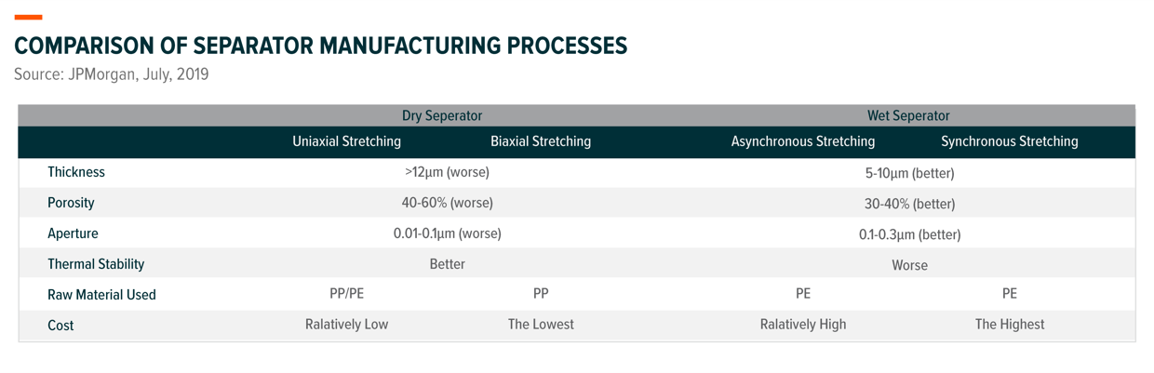
Task: Click the Synchronous Stretching column header
Action: (1010, 142)
